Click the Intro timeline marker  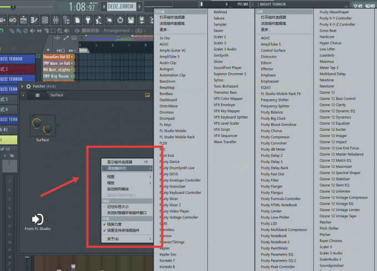(x=83, y=50)
